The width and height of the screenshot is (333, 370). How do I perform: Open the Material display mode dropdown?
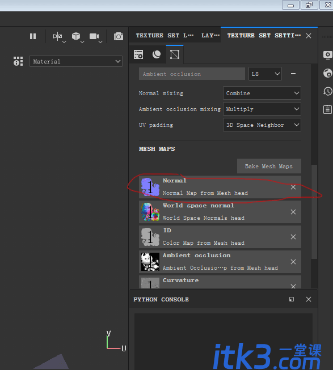coord(76,61)
